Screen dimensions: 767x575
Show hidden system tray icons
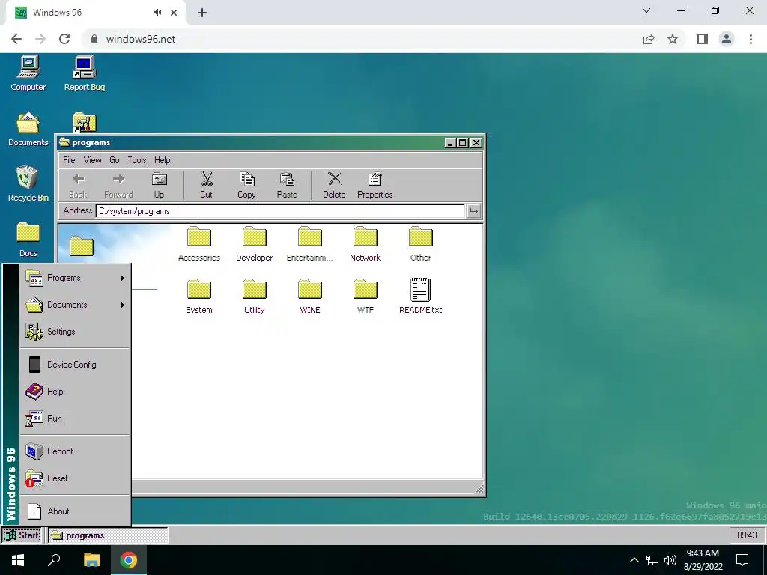pyautogui.click(x=634, y=560)
